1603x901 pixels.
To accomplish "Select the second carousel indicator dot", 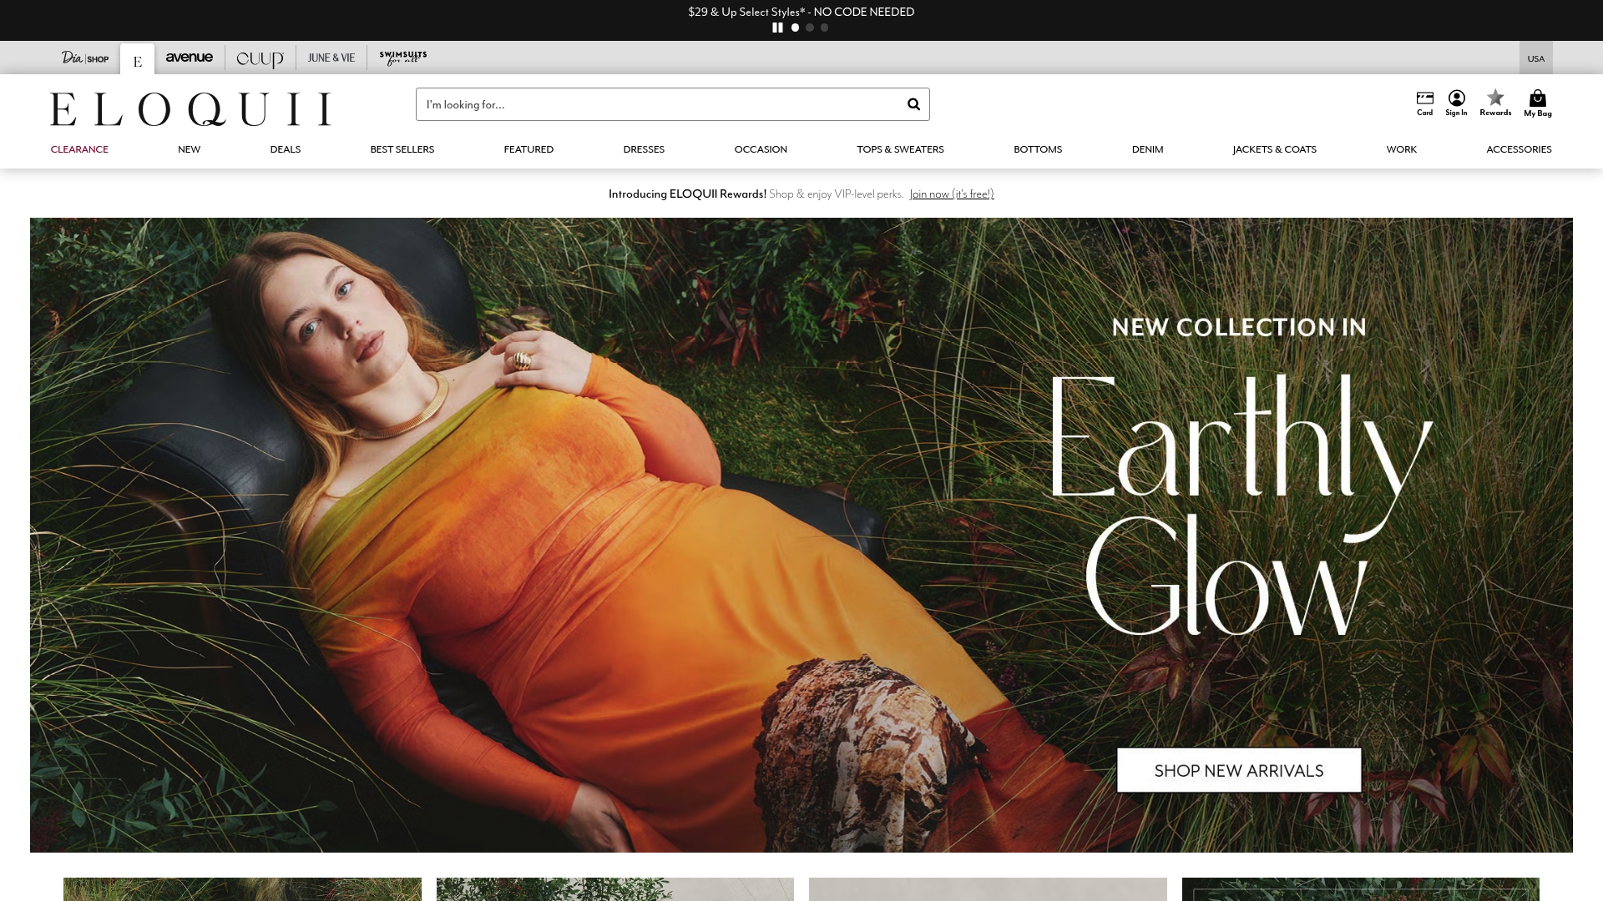I will coord(809,28).
